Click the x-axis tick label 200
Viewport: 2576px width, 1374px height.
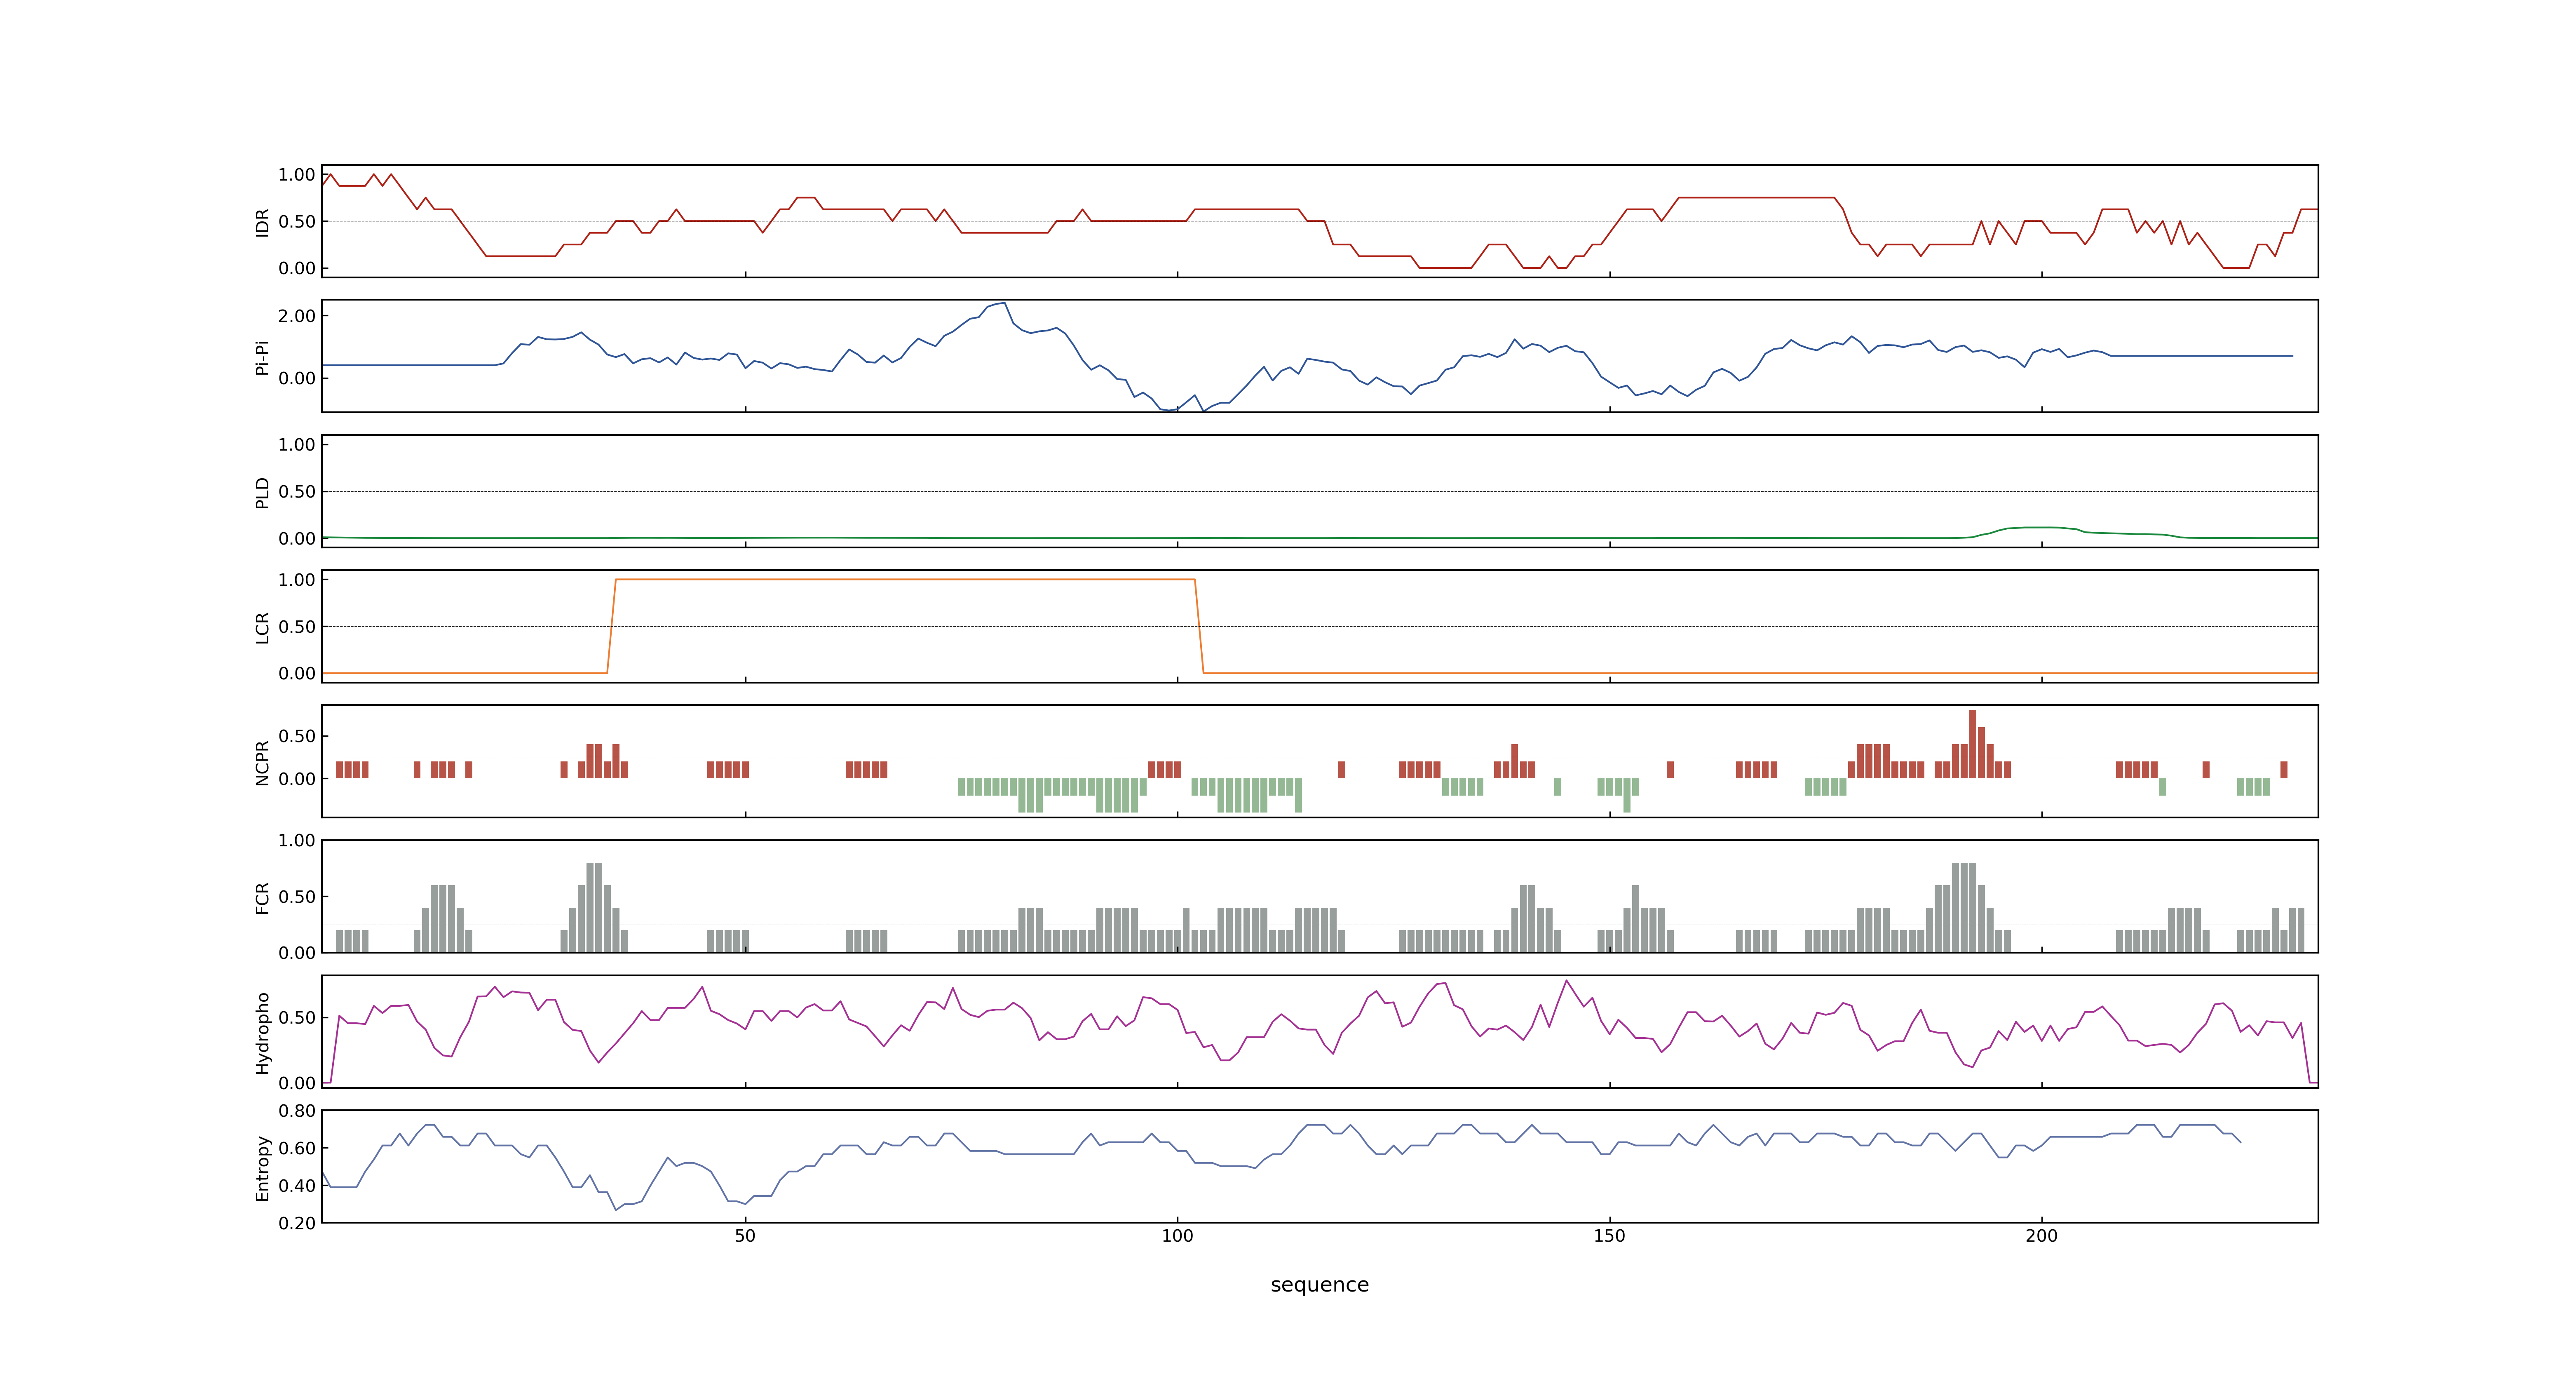pos(2041,1236)
